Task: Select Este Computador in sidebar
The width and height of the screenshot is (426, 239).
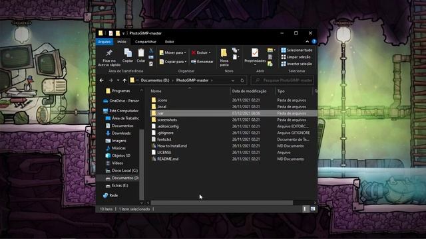Action: [121, 111]
